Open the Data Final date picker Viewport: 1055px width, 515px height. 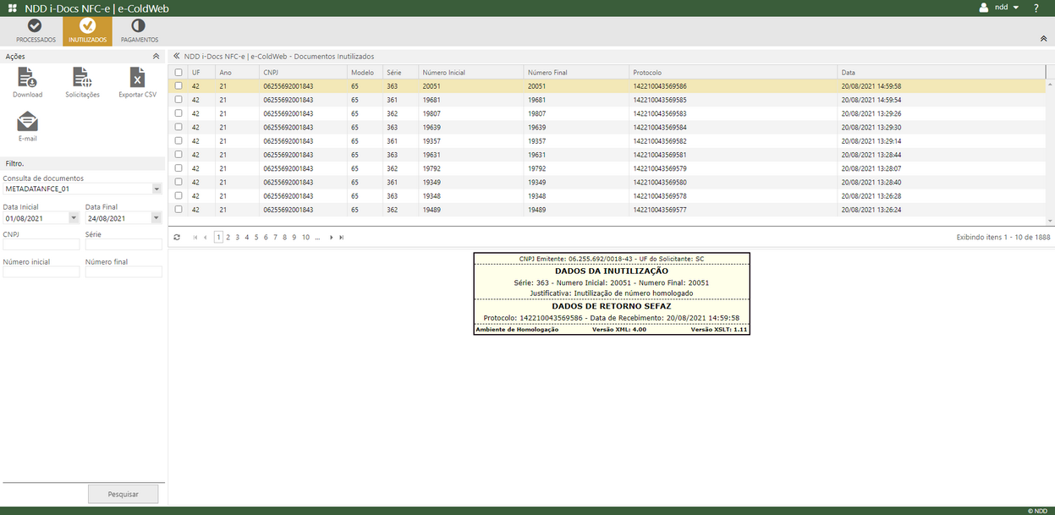[156, 217]
